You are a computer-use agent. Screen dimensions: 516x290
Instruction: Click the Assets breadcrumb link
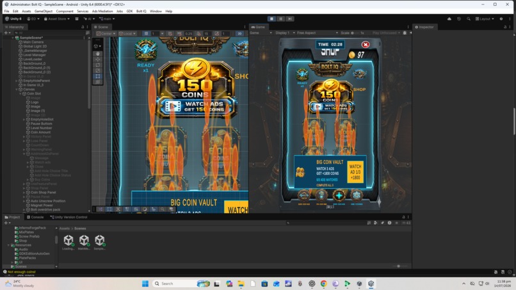pos(64,229)
